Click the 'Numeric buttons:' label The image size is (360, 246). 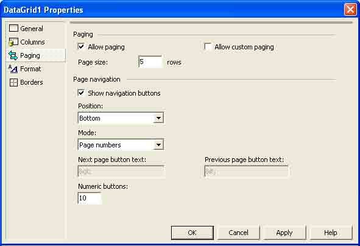click(103, 186)
